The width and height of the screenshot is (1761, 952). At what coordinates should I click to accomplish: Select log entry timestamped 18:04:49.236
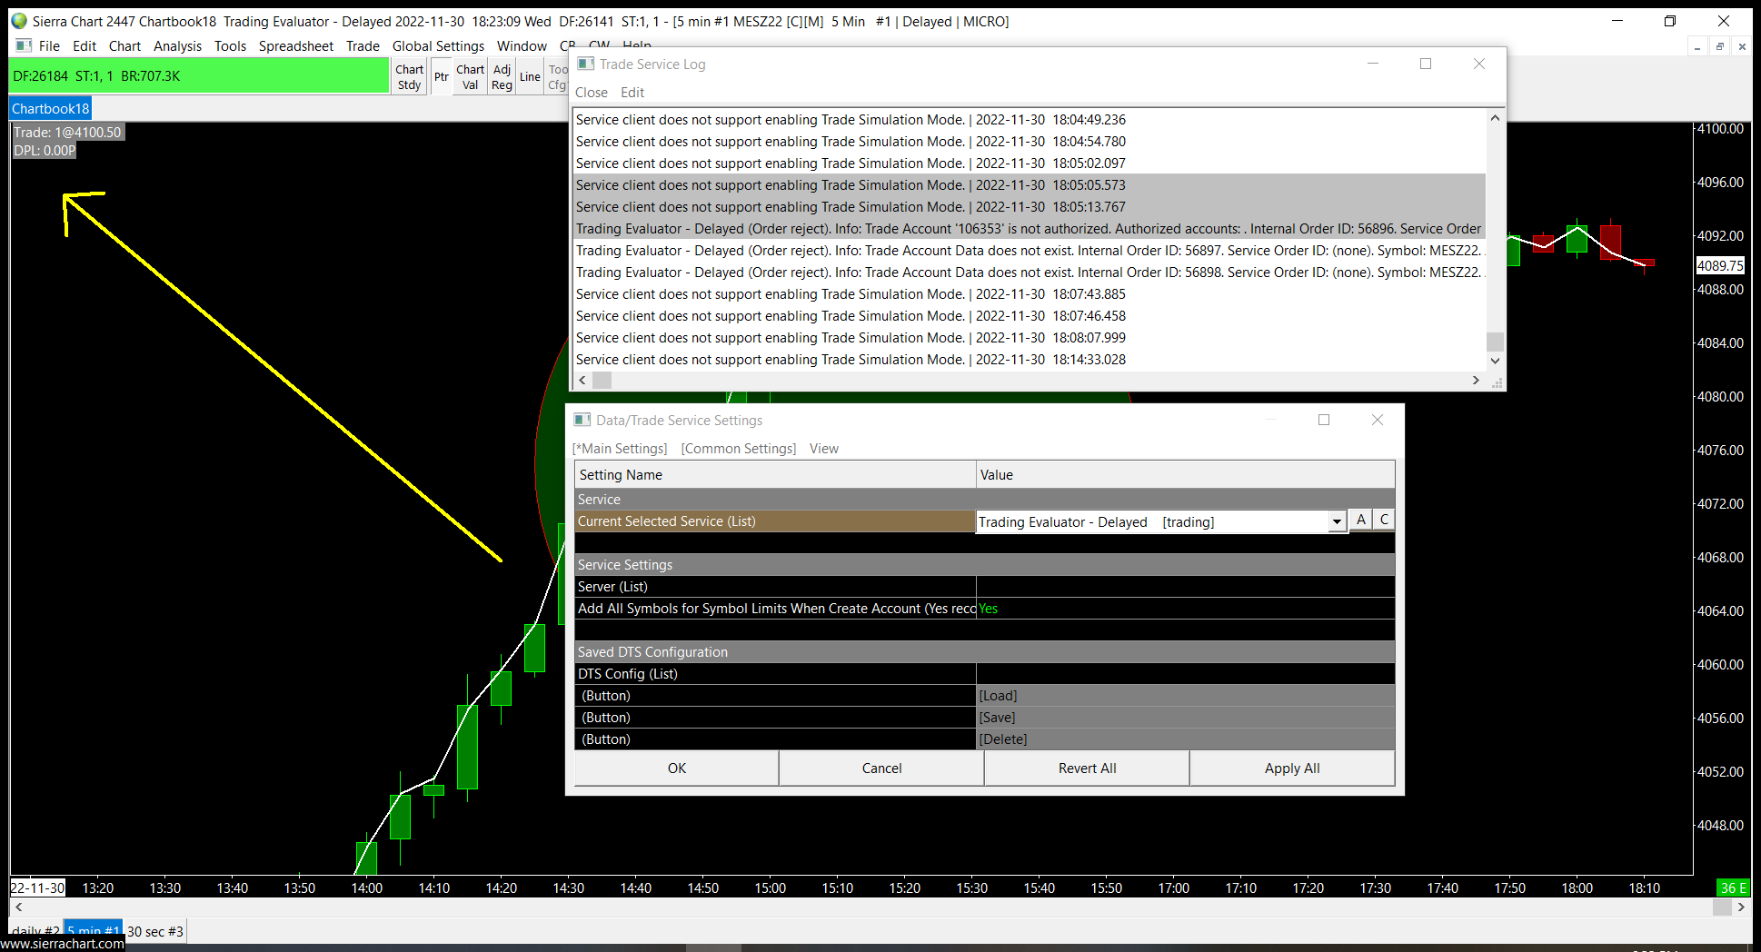pos(1030,120)
